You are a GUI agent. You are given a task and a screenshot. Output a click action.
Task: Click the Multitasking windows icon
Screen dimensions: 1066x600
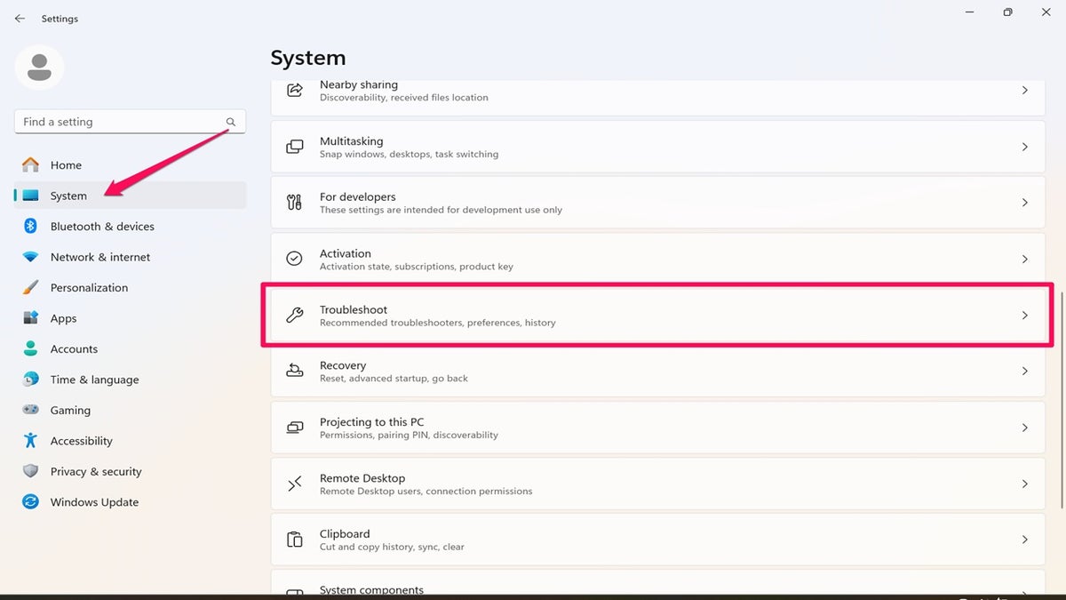click(x=295, y=147)
